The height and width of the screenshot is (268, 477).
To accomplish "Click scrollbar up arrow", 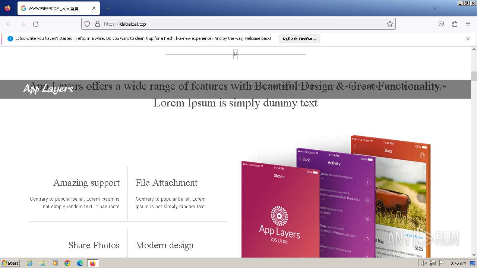I will pyautogui.click(x=474, y=49).
